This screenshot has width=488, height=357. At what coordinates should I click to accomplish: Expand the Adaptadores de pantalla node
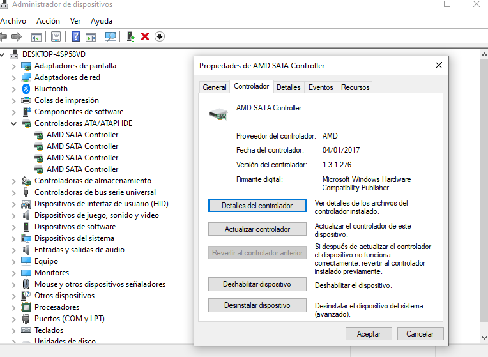click(13, 66)
